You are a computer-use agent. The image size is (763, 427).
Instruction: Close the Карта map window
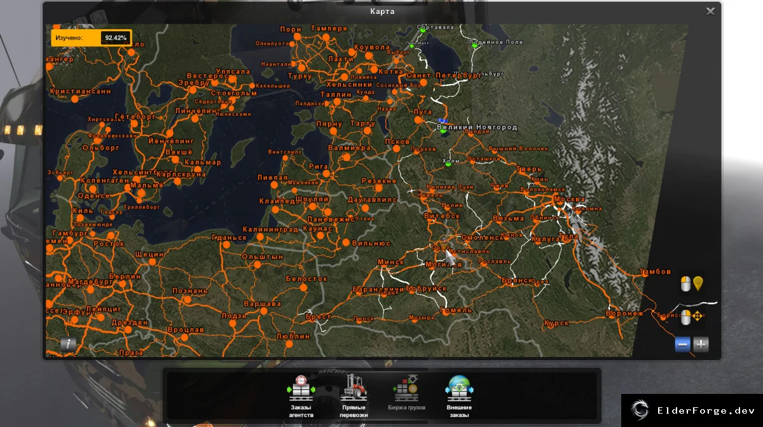[710, 11]
